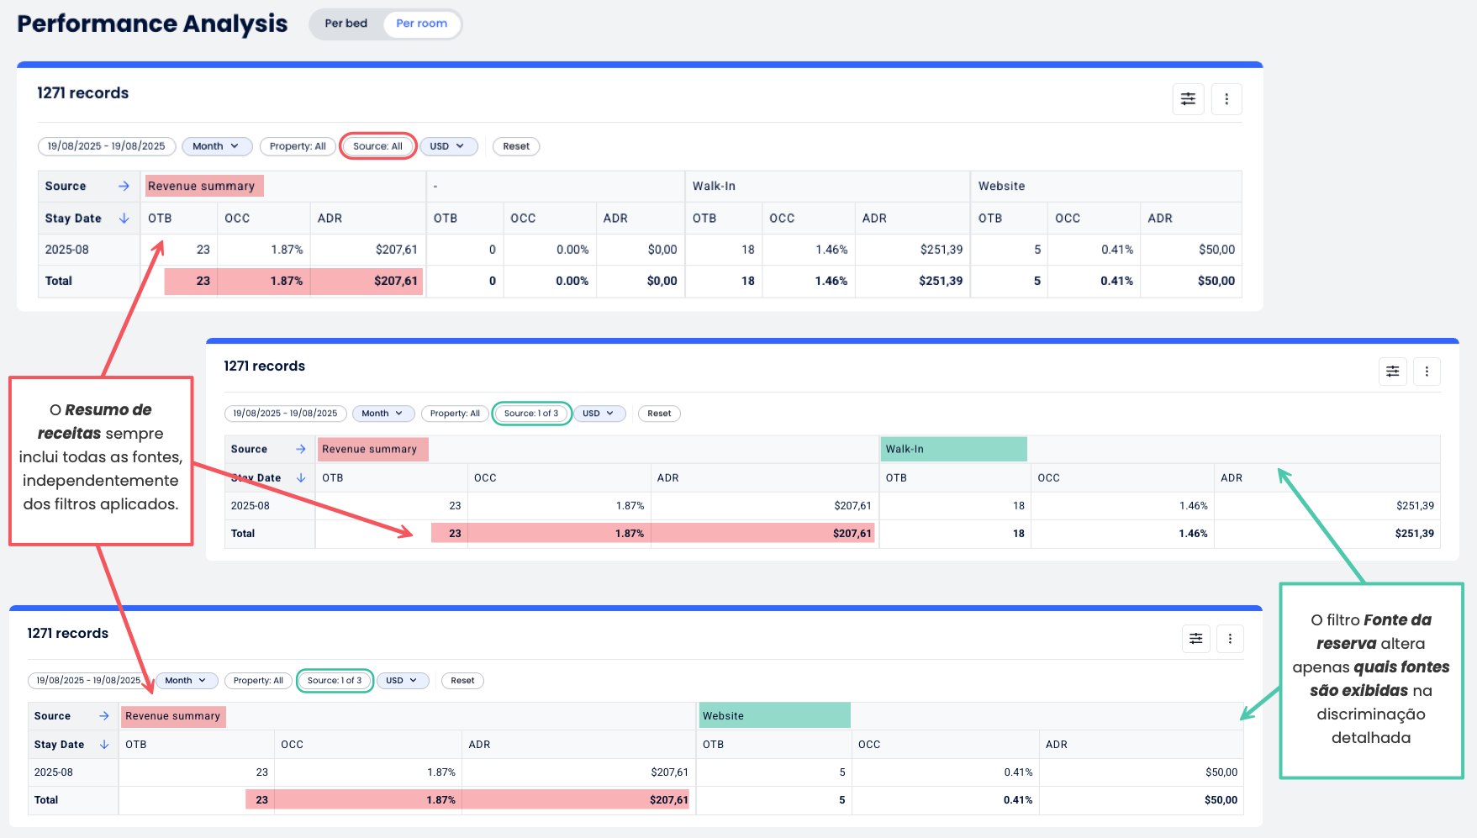
Task: Click Property: All filter in top panel
Action: (298, 146)
